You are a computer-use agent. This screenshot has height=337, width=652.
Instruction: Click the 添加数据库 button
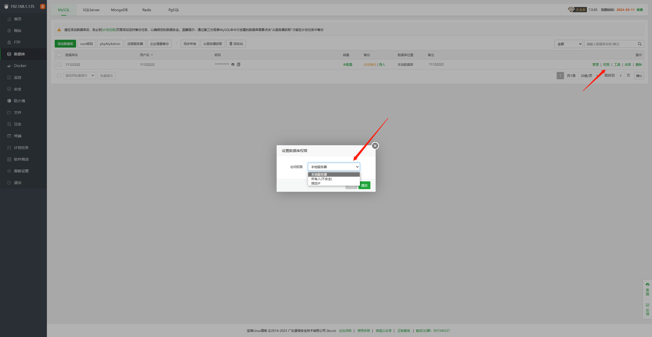coord(65,44)
